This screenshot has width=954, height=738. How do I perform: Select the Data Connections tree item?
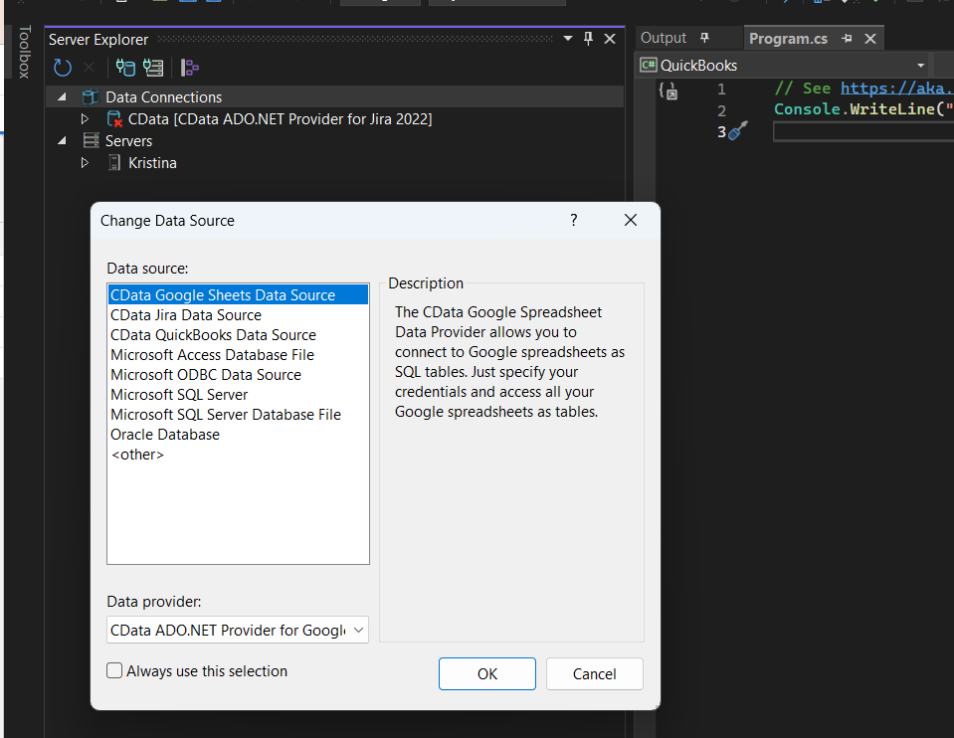tap(163, 97)
